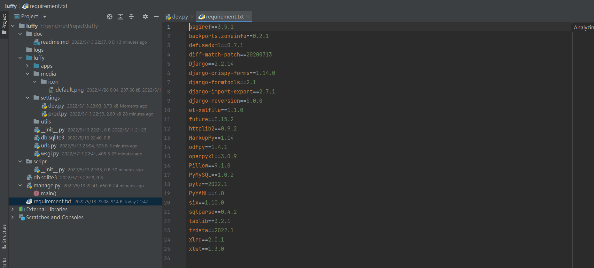The height and width of the screenshot is (268, 594).
Task: Click requirement.txt in the breadcrumb bar
Action: (x=45, y=6)
